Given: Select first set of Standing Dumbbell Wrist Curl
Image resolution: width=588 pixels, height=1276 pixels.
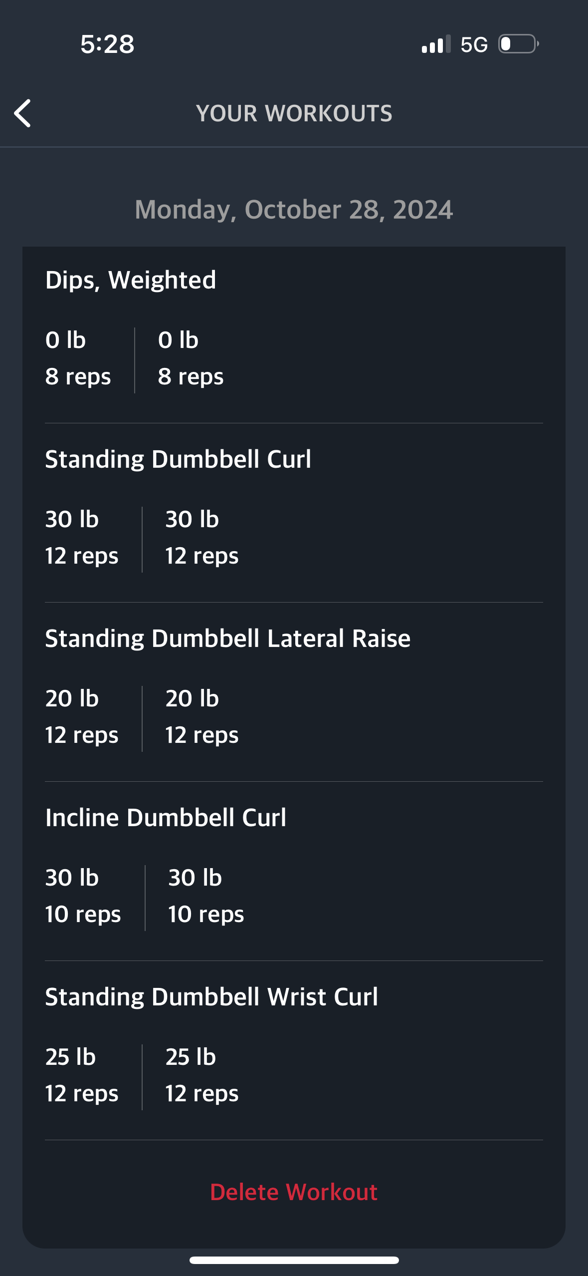Looking at the screenshot, I should [x=82, y=1075].
